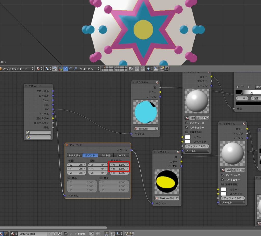Toggle preview icon on upper Texture node

point(157,82)
